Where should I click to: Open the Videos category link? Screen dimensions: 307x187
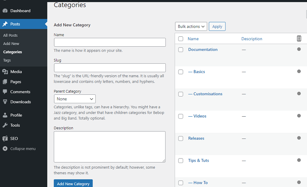coord(197,116)
